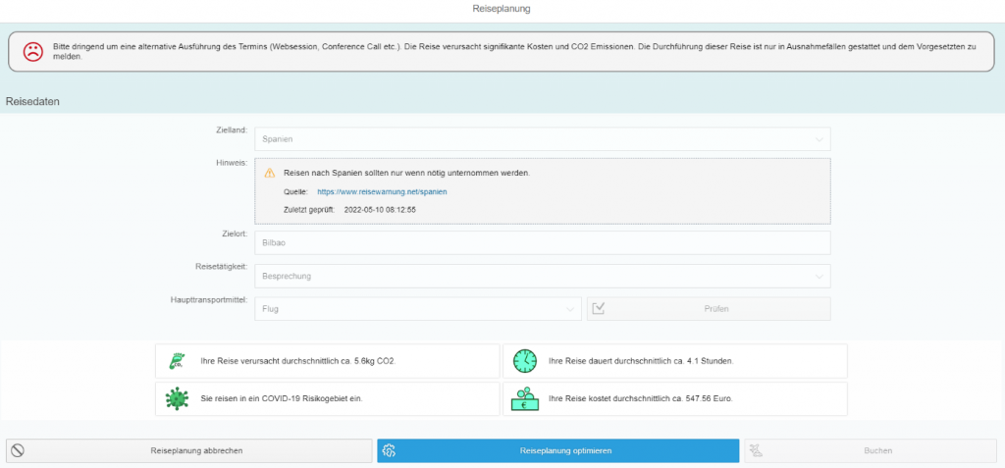The width and height of the screenshot is (1005, 468).
Task: Click the green clock travel duration icon
Action: [x=525, y=361]
